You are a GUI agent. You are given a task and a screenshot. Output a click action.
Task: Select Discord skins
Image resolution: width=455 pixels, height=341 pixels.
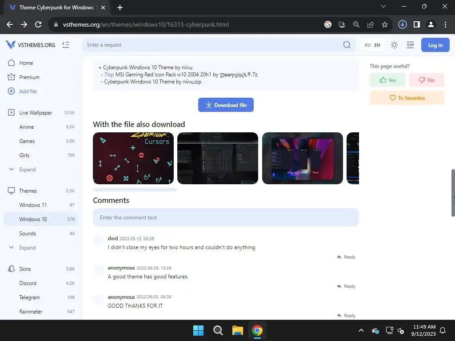click(41, 283)
